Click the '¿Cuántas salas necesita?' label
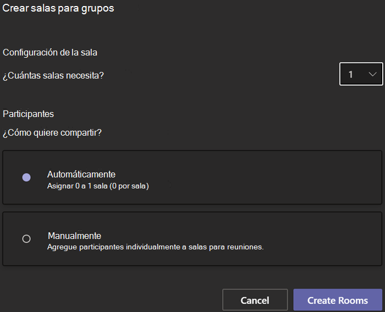This screenshot has height=312, width=385. click(x=53, y=76)
